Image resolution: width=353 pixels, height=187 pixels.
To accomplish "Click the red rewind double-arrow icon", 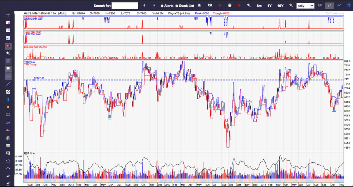I will coord(220,6).
